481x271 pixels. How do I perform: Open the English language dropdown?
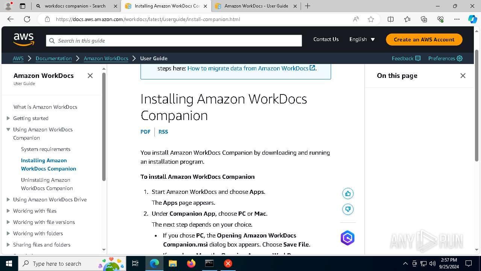click(362, 39)
